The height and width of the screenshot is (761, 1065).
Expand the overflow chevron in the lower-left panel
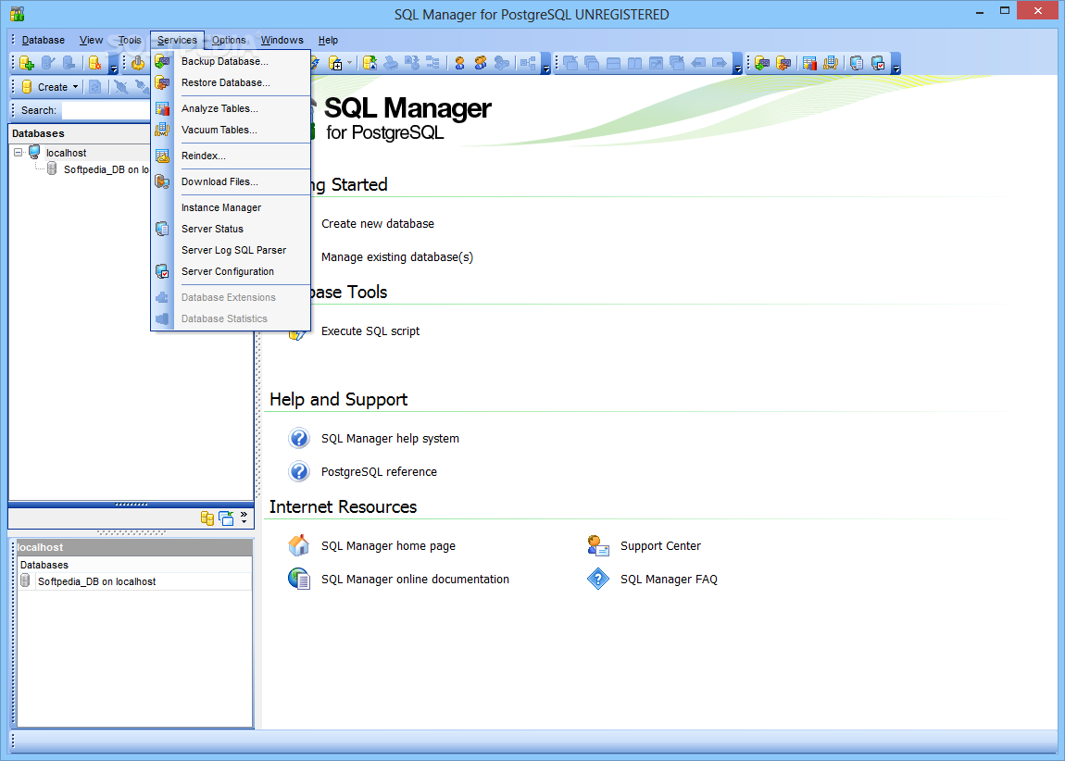pos(244,518)
